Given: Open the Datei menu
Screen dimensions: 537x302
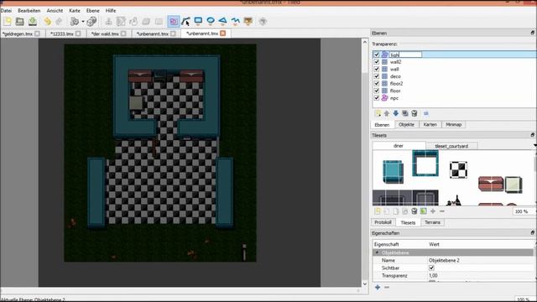Looking at the screenshot, I should (6, 11).
